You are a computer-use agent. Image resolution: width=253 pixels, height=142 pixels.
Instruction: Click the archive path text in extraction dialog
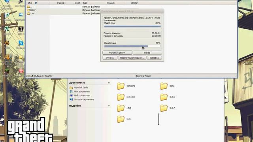[132, 18]
